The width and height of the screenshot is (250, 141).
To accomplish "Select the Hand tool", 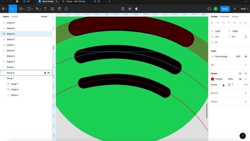I will click(x=59, y=9).
